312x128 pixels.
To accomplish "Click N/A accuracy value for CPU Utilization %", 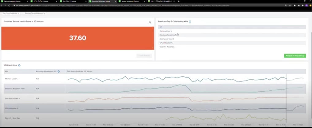I will 37,108.
